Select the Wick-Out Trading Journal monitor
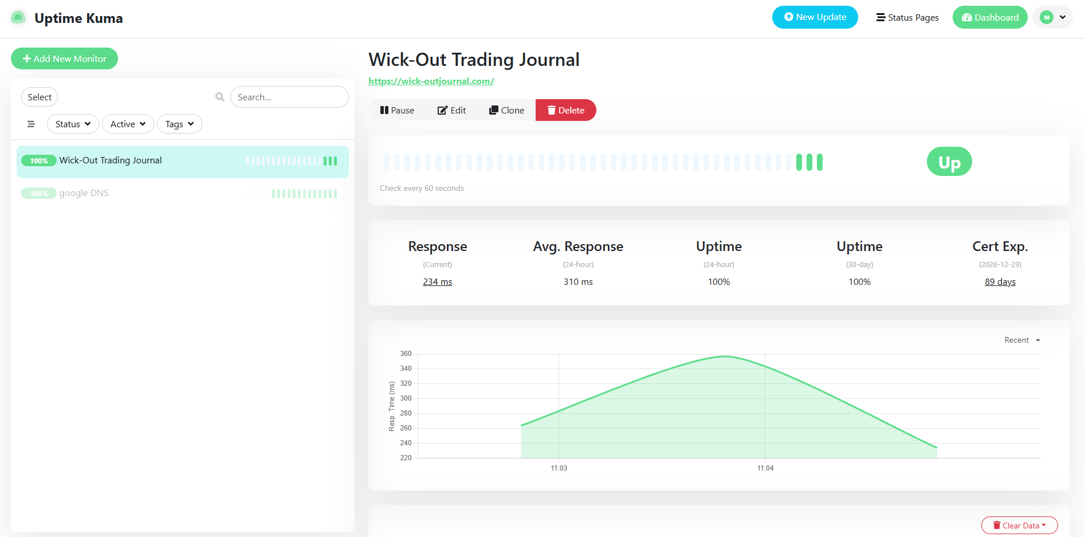 pyautogui.click(x=183, y=161)
